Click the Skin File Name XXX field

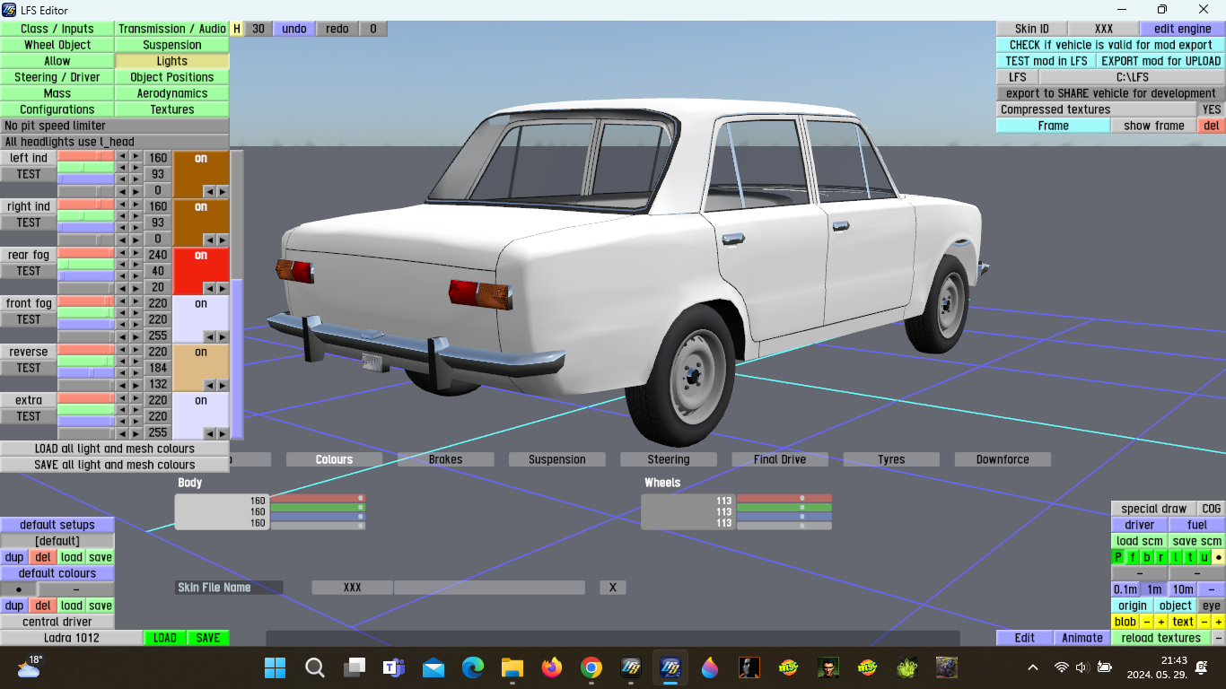point(353,588)
